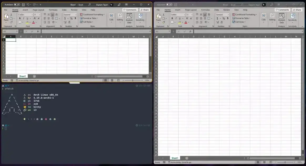Open General number format dropdown in left window

point(76,15)
